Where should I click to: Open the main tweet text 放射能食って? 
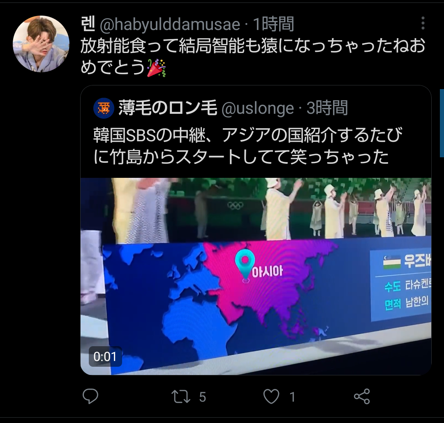tap(253, 57)
